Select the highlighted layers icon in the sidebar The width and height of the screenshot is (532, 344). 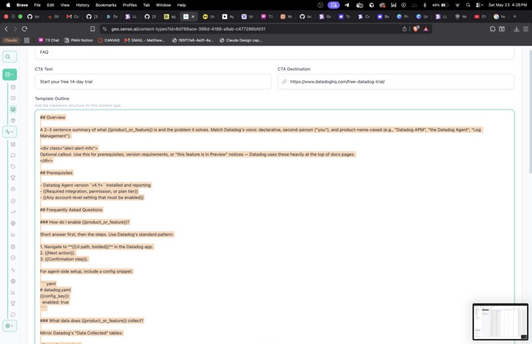point(13,109)
